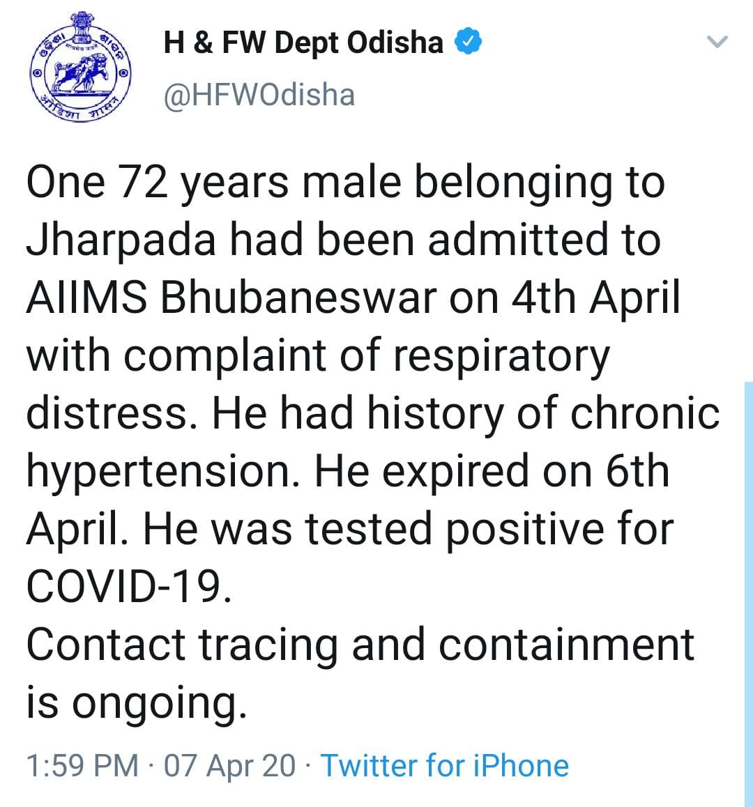
Task: Click the words is ongoing
Action: pyautogui.click(x=137, y=702)
